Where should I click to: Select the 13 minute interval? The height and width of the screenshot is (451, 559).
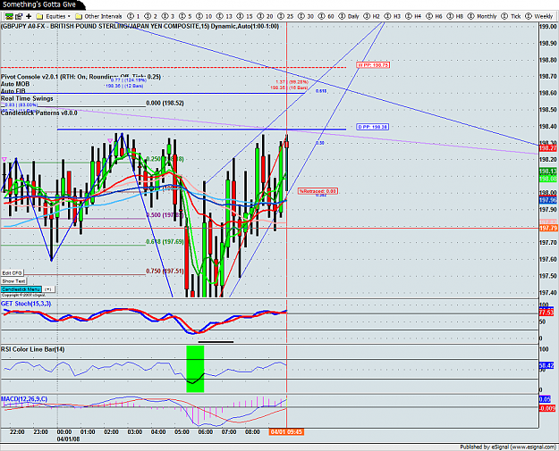224,16
